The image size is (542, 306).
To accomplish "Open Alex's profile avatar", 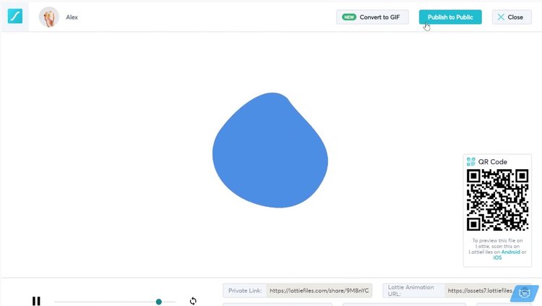I will coord(49,17).
